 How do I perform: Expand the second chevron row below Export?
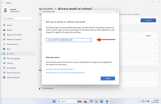point(155,53)
